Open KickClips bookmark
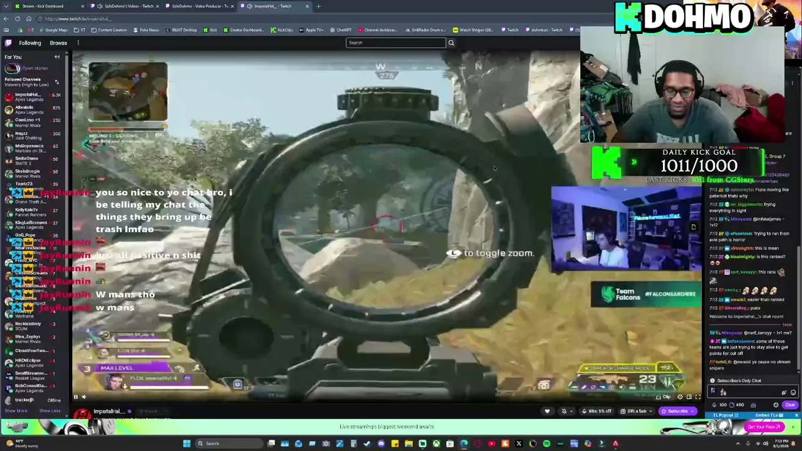Screen dimensions: 802x451 click(281, 30)
